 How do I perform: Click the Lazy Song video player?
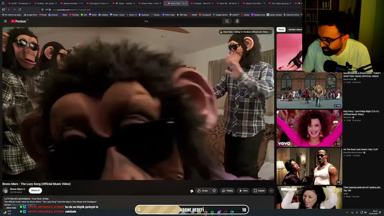(138, 103)
